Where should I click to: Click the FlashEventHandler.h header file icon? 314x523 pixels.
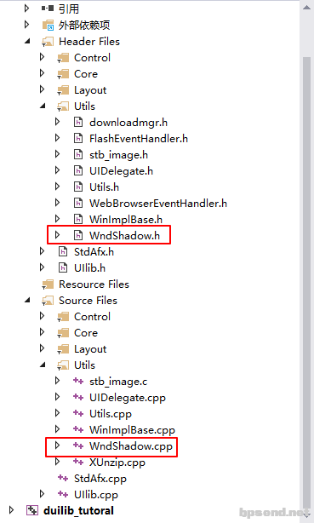[x=78, y=139]
